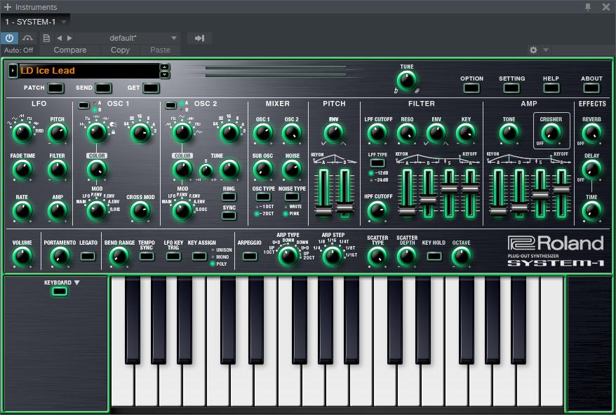Click the preset list document icon

click(46, 38)
